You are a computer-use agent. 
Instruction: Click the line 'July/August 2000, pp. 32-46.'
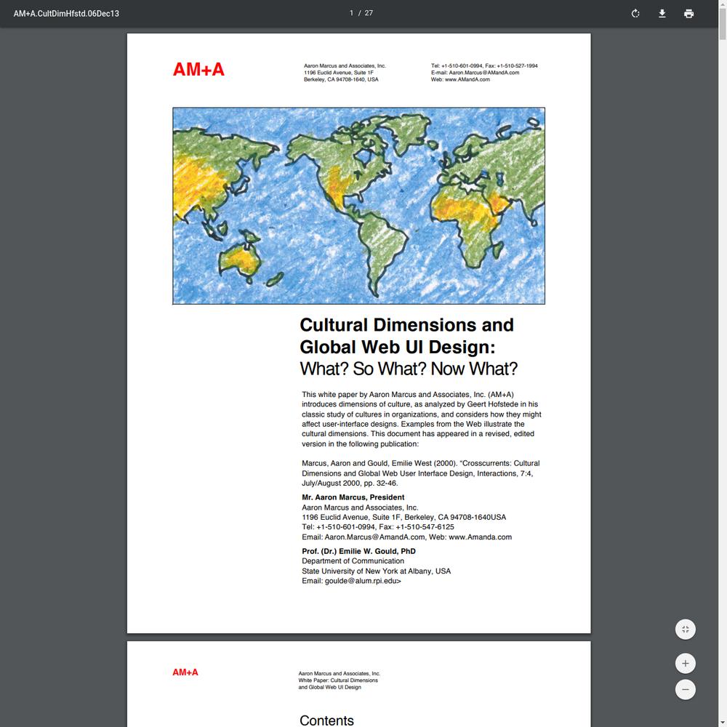point(350,483)
